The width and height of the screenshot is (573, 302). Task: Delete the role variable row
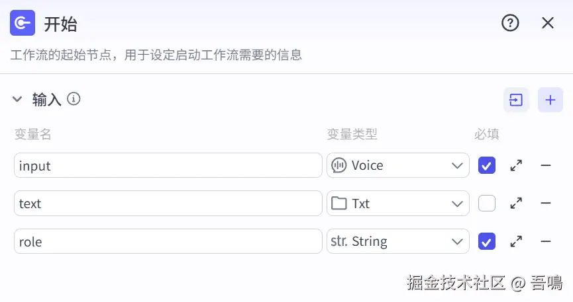coord(546,242)
